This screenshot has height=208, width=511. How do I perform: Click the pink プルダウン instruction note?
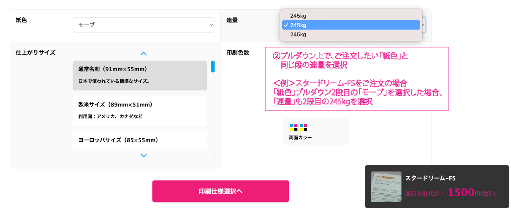357,79
